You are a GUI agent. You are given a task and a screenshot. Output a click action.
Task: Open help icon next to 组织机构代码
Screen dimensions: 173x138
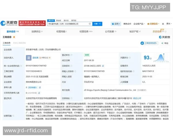point(133,71)
